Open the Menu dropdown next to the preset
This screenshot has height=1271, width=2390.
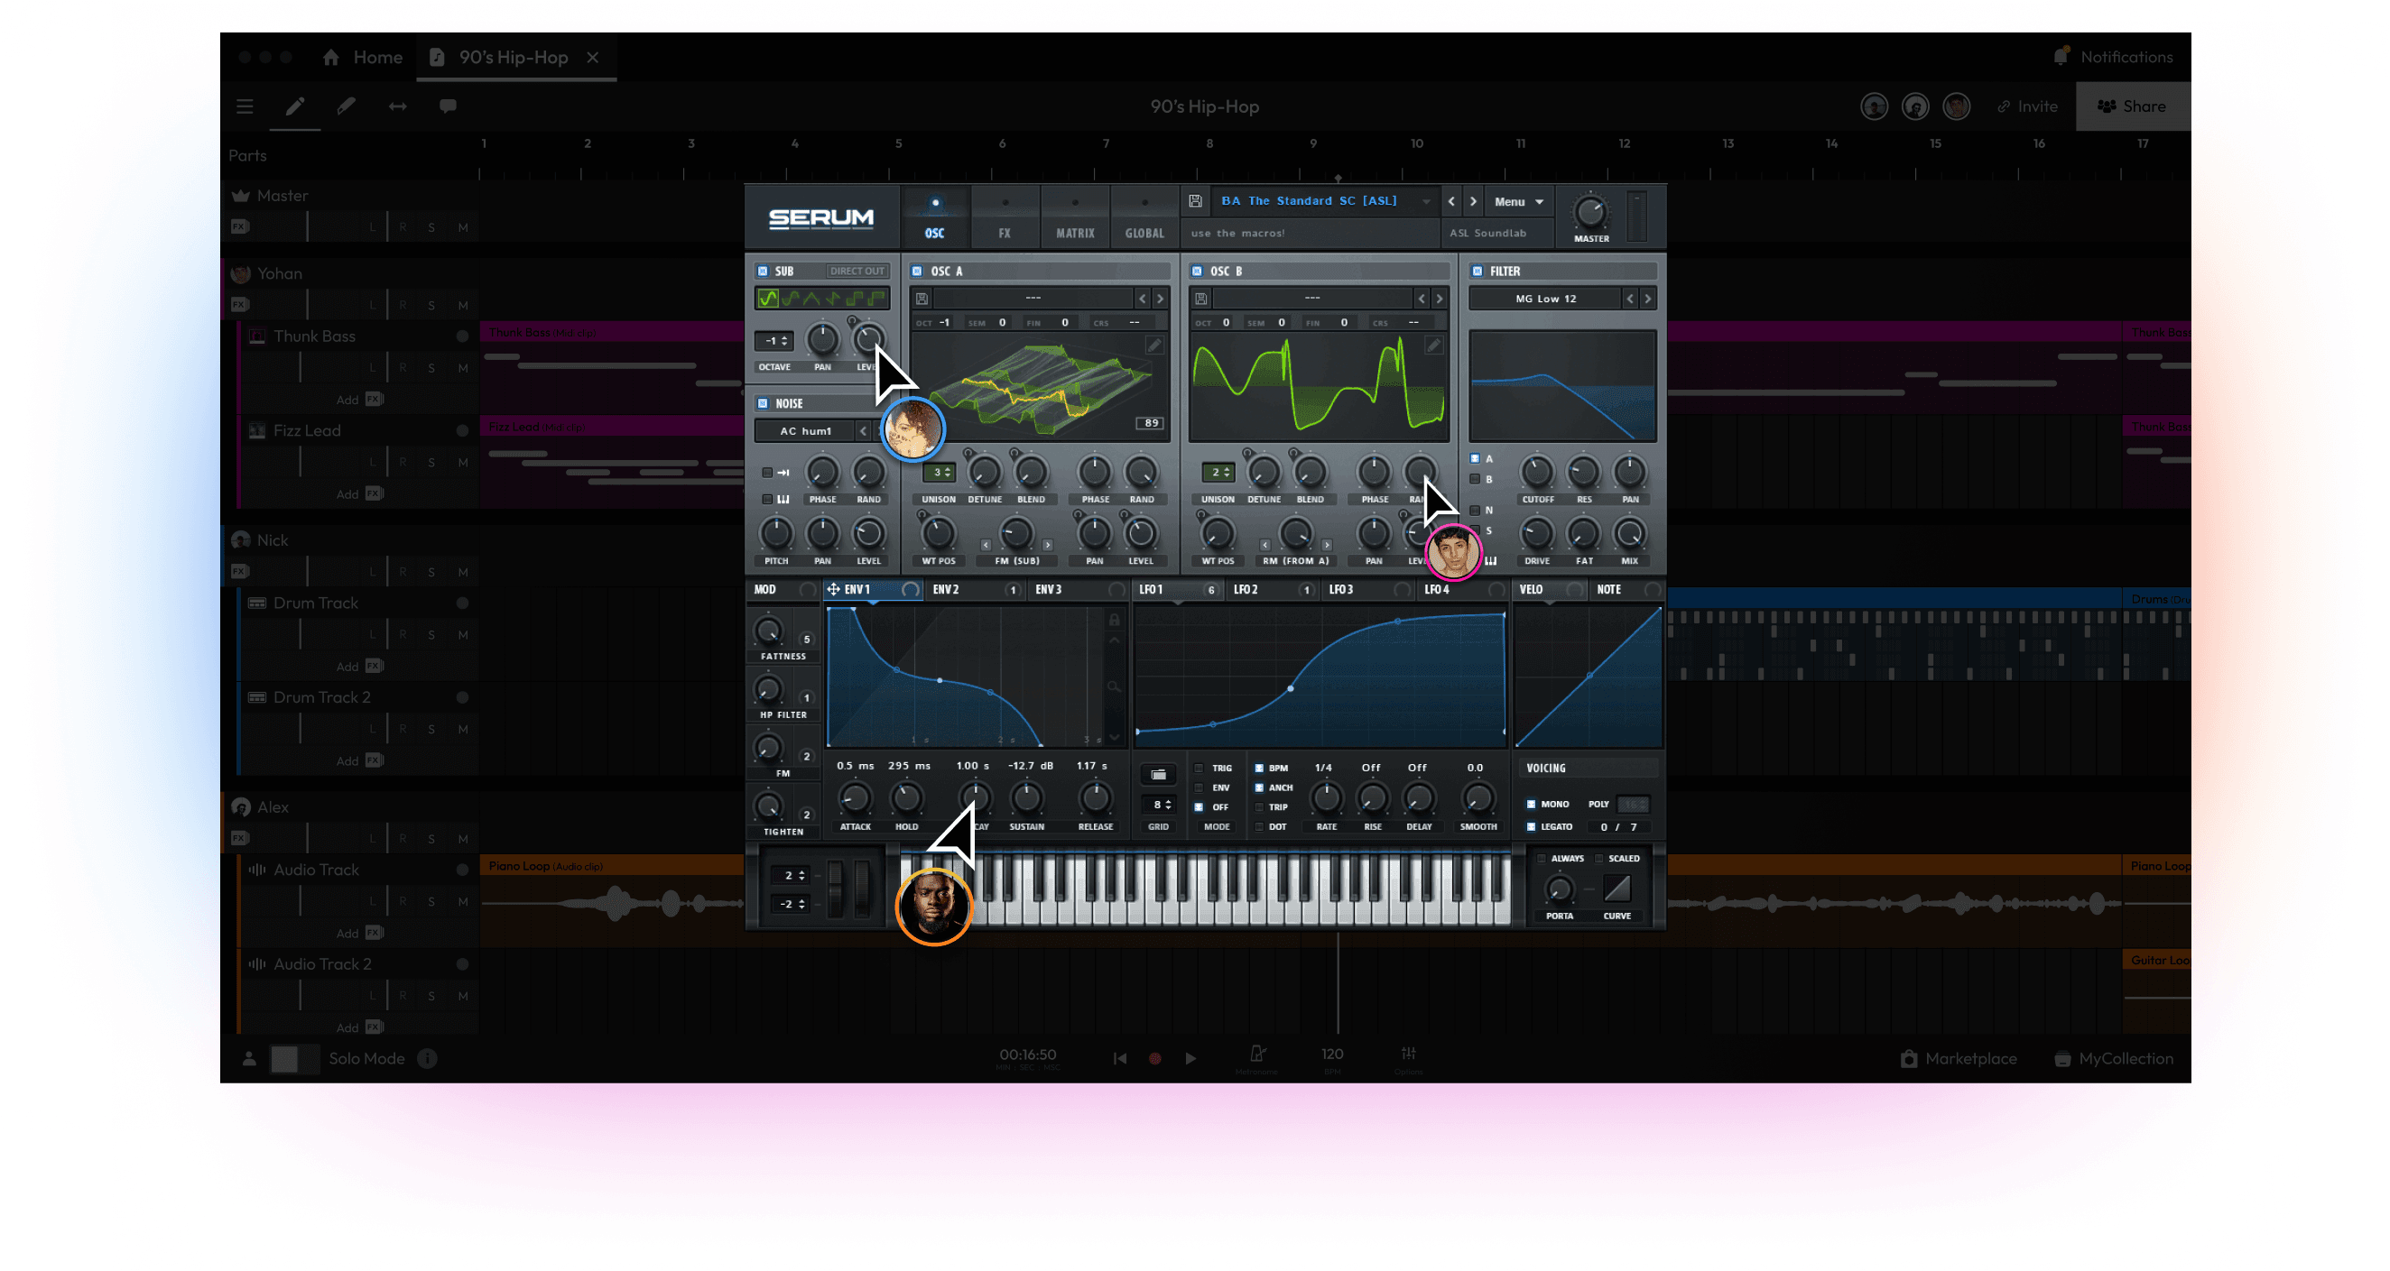pyautogui.click(x=1518, y=201)
